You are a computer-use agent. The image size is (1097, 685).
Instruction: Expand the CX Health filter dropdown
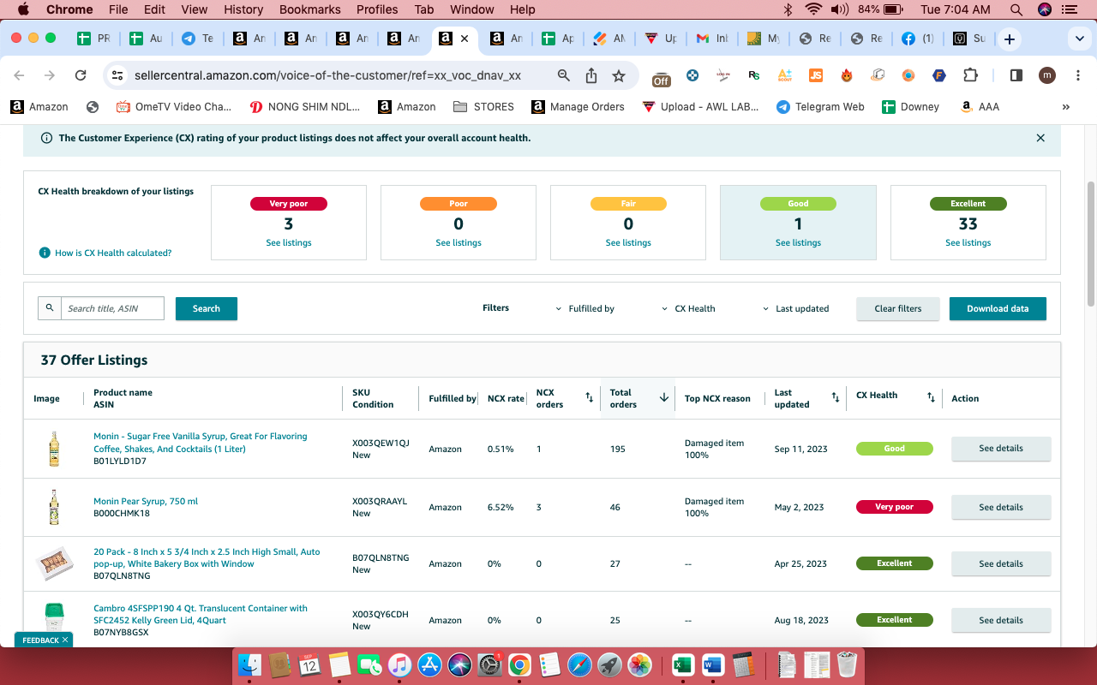click(688, 308)
